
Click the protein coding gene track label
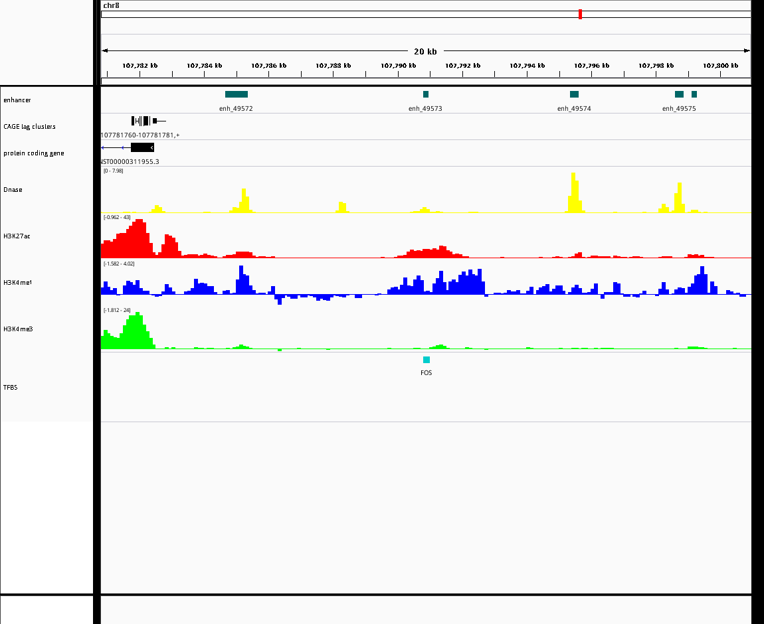(x=34, y=153)
